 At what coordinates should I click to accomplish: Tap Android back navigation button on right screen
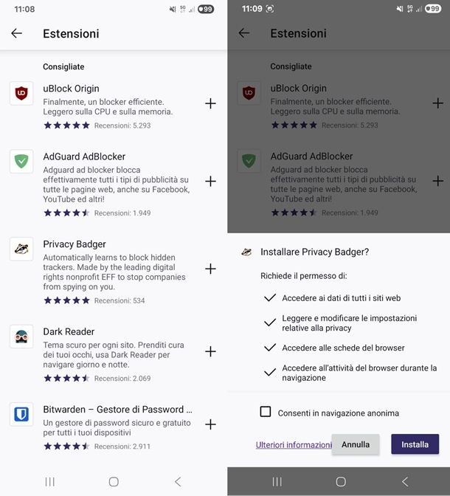coord(404,481)
